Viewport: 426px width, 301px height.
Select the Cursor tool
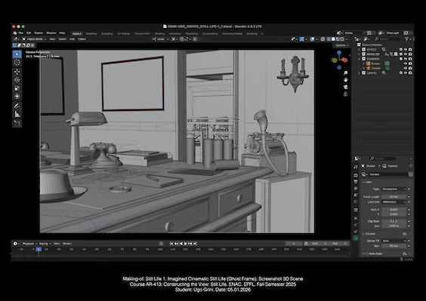(17, 63)
